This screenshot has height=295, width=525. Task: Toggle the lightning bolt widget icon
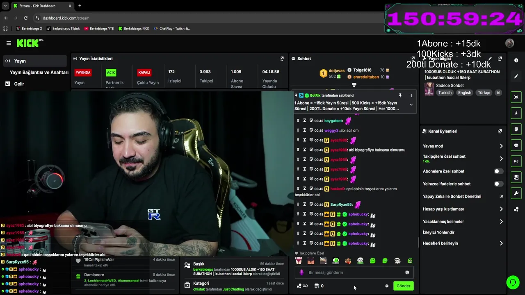pyautogui.click(x=516, y=113)
